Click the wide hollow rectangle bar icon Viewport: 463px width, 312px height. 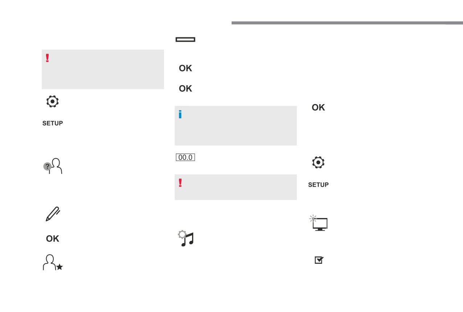click(186, 40)
